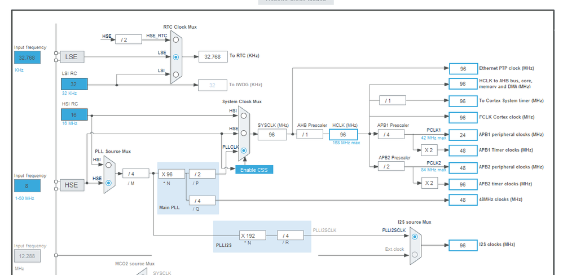563x275 pixels.
Task: Select HSE in System Clock Mux
Action: tap(244, 133)
